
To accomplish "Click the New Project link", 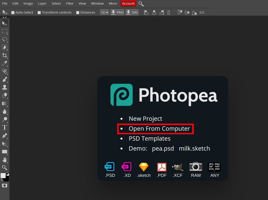I will coord(145,119).
